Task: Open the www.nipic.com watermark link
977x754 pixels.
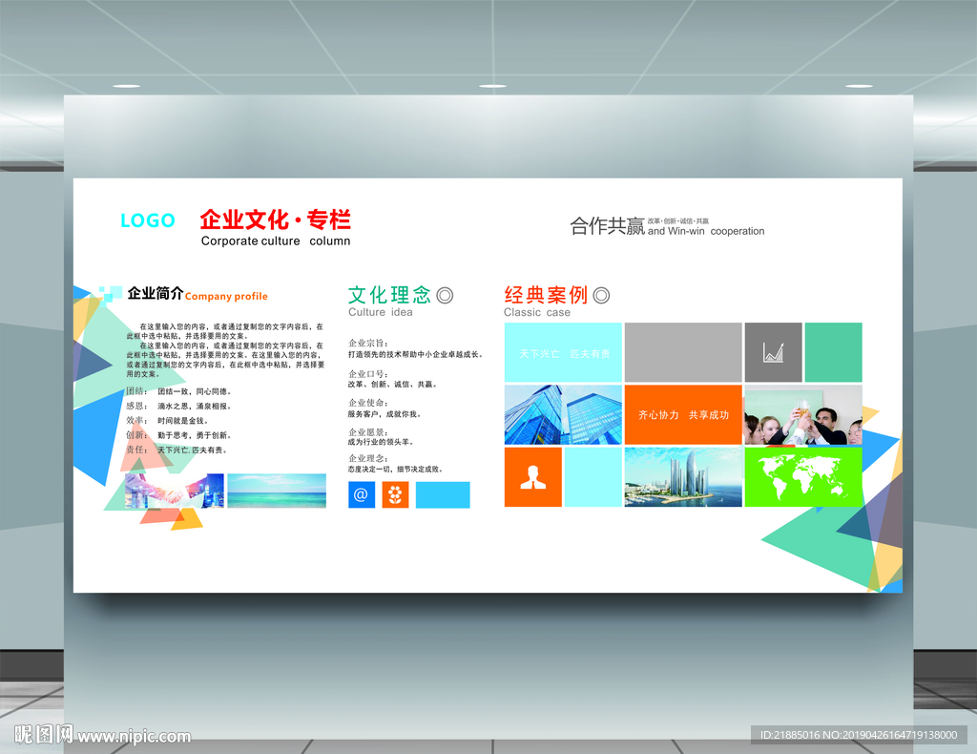Action: click(132, 737)
